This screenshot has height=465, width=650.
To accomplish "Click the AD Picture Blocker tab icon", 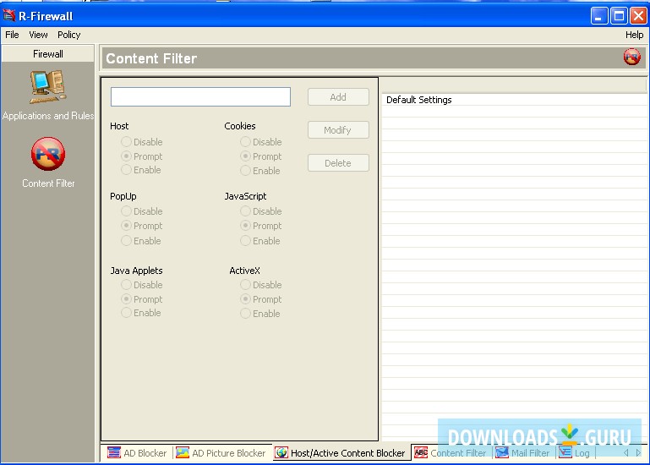I will [x=183, y=452].
